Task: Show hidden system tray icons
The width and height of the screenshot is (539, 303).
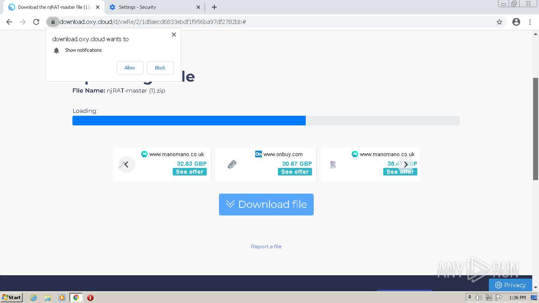Action: pos(470,298)
